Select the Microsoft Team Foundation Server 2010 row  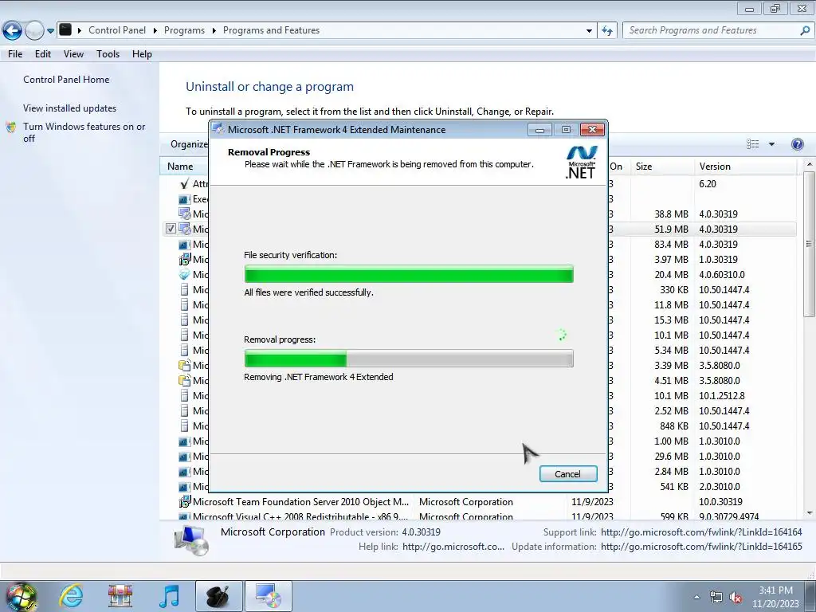[x=478, y=502]
